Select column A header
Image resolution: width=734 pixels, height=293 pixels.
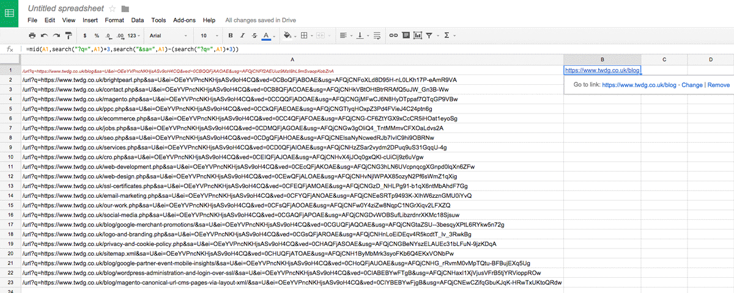(x=292, y=59)
